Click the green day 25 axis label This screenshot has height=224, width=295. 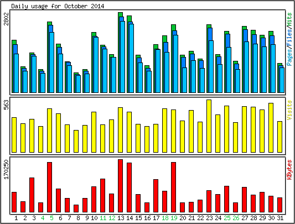[227, 218]
